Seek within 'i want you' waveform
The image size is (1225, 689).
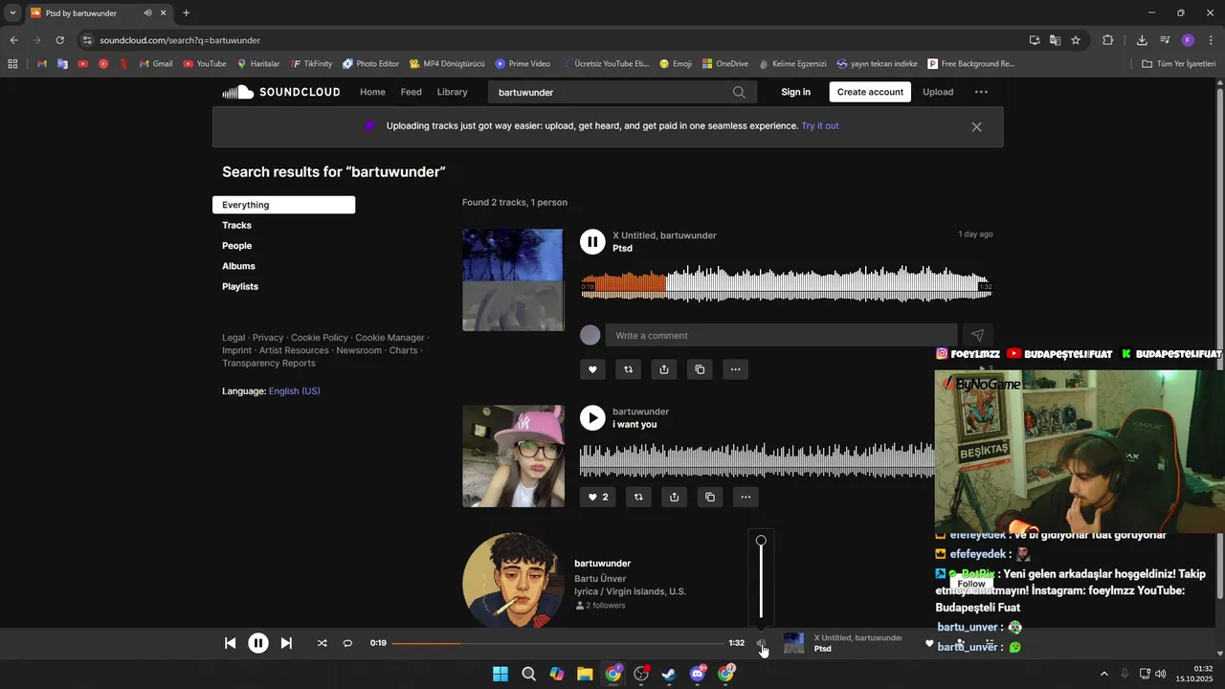(757, 460)
